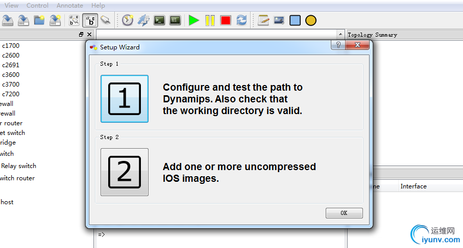This screenshot has height=248, width=463.
Task: Select the Draw rectangle tool
Action: [x=295, y=20]
